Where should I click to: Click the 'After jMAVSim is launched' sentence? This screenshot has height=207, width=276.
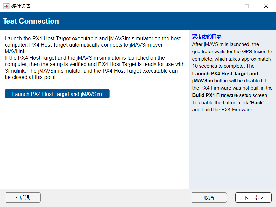[225, 44]
